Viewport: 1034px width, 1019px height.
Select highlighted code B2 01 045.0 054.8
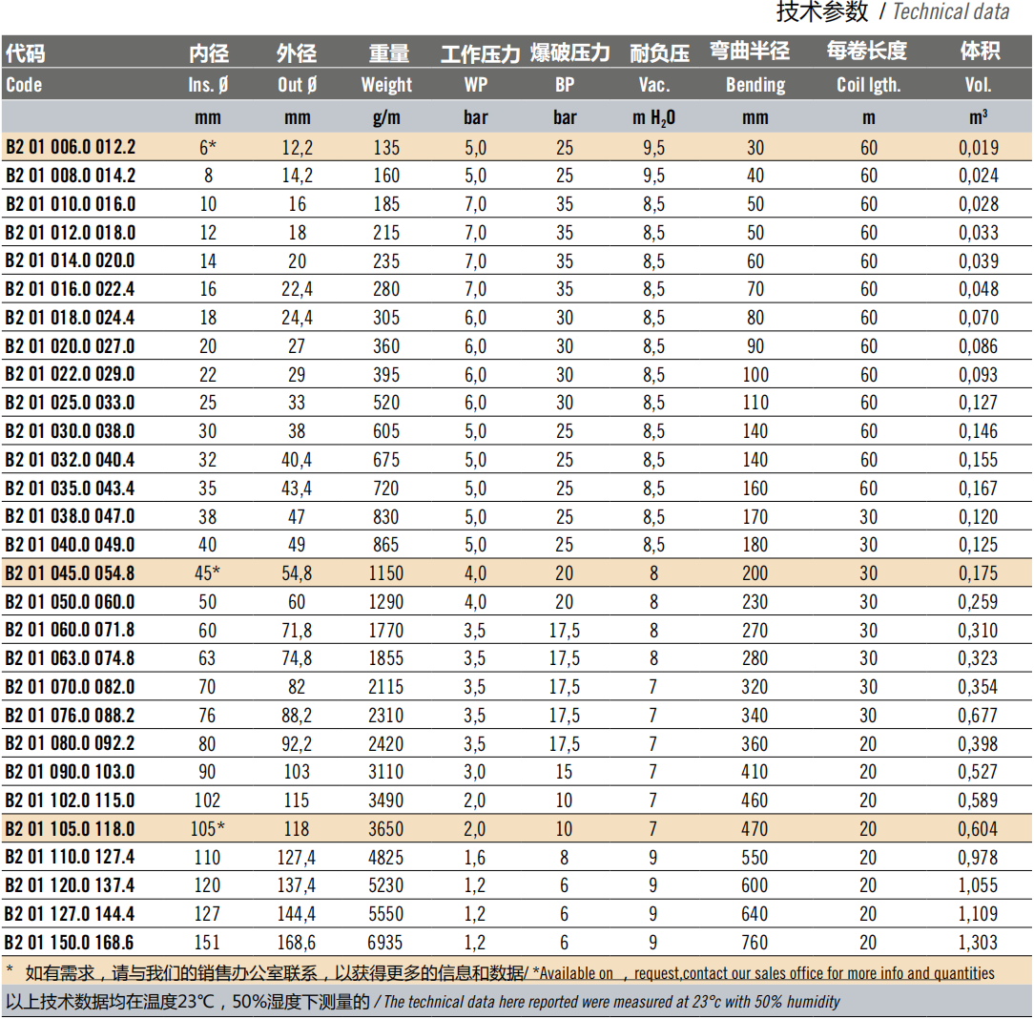pos(70,573)
